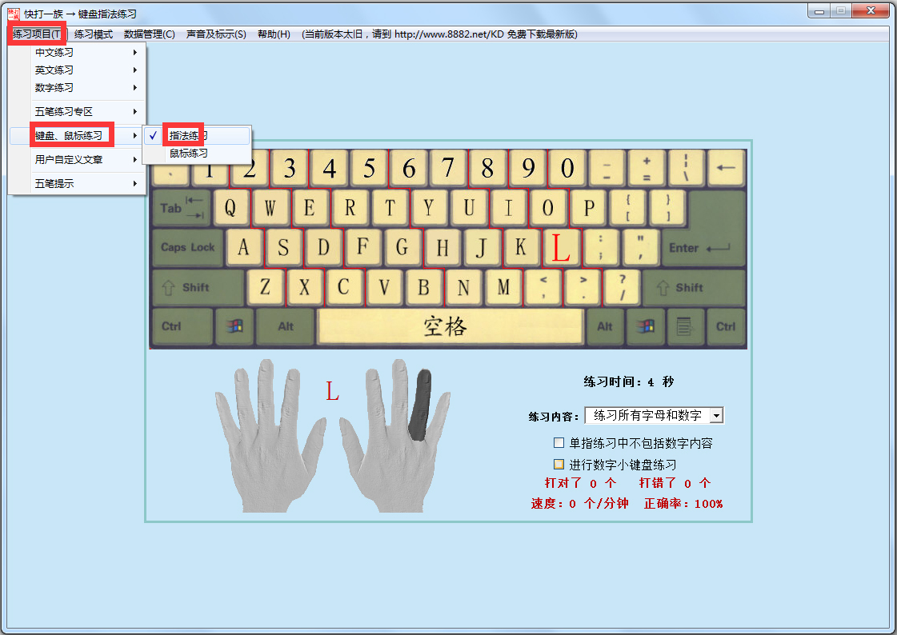Viewport: 897px width, 635px height.
Task: Enable 单指练习中不包括数字内容 checkbox
Action: click(558, 441)
